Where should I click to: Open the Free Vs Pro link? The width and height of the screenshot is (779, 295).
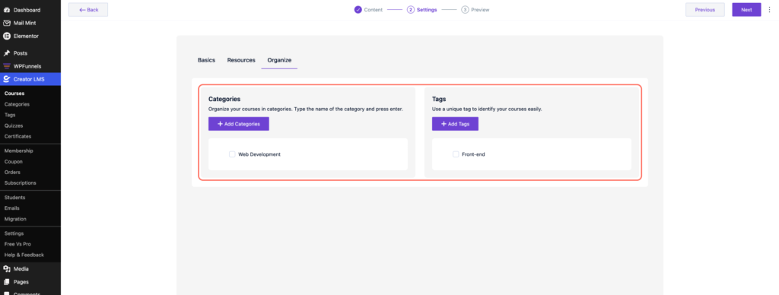pyautogui.click(x=17, y=244)
